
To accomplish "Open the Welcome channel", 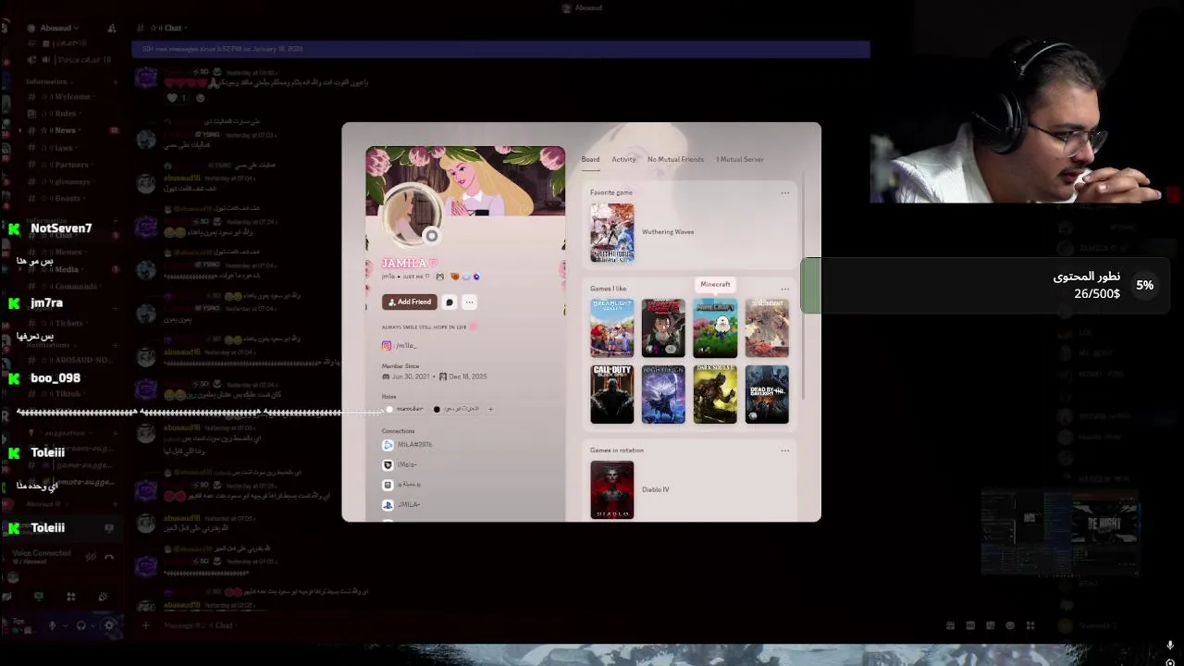I will point(70,96).
